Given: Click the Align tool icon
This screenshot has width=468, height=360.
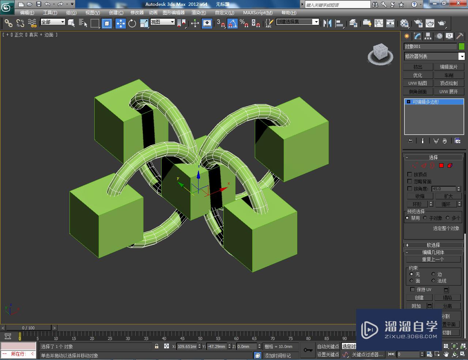Looking at the screenshot, I should pos(340,23).
